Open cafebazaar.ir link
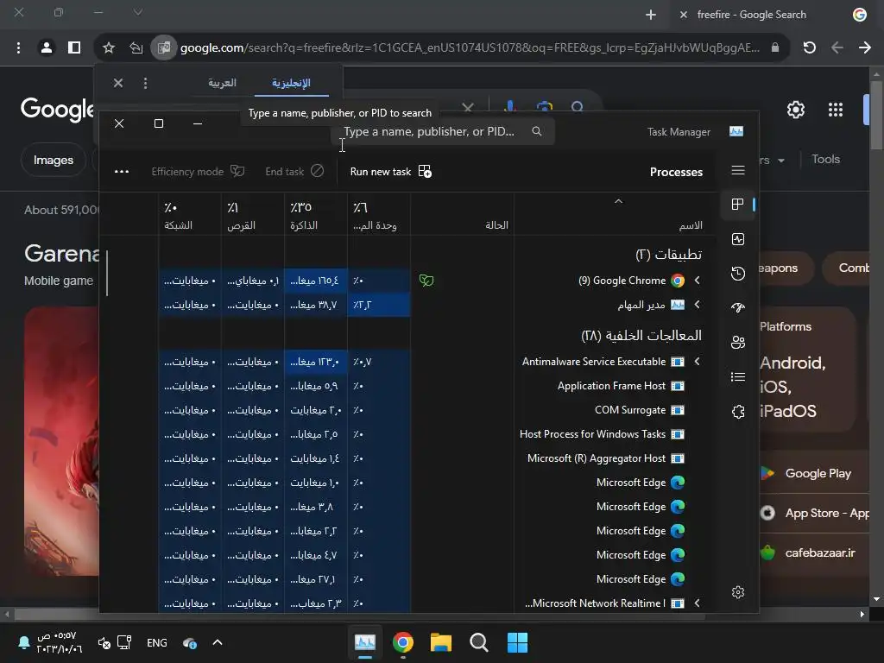This screenshot has width=884, height=663. pos(820,553)
